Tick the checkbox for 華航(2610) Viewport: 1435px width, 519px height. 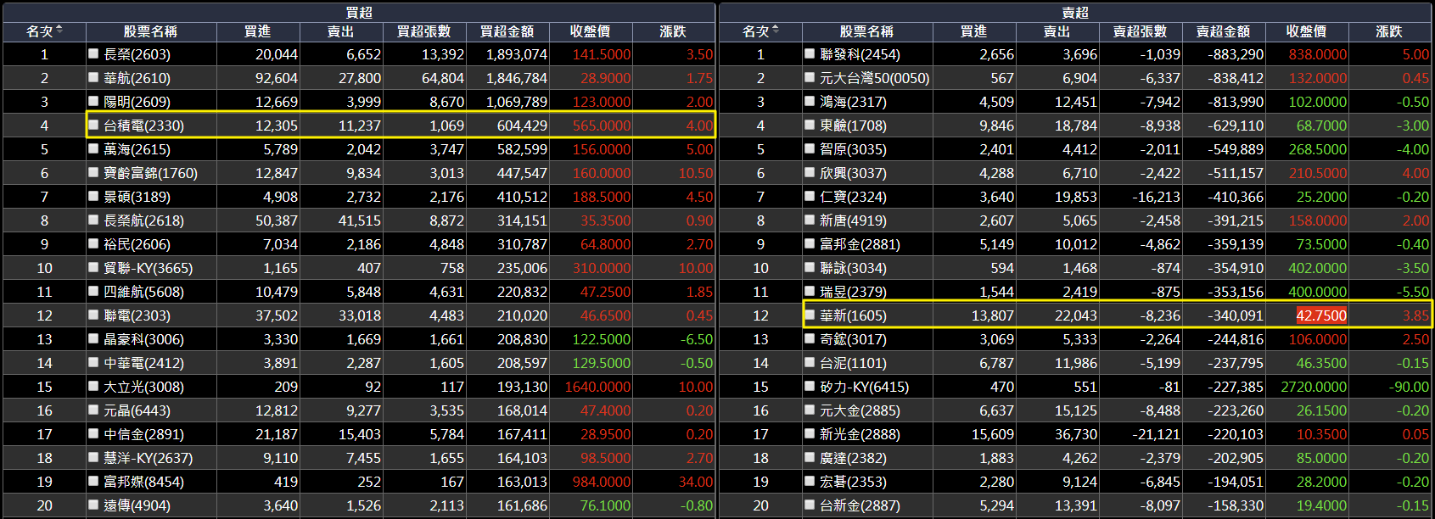tap(93, 77)
